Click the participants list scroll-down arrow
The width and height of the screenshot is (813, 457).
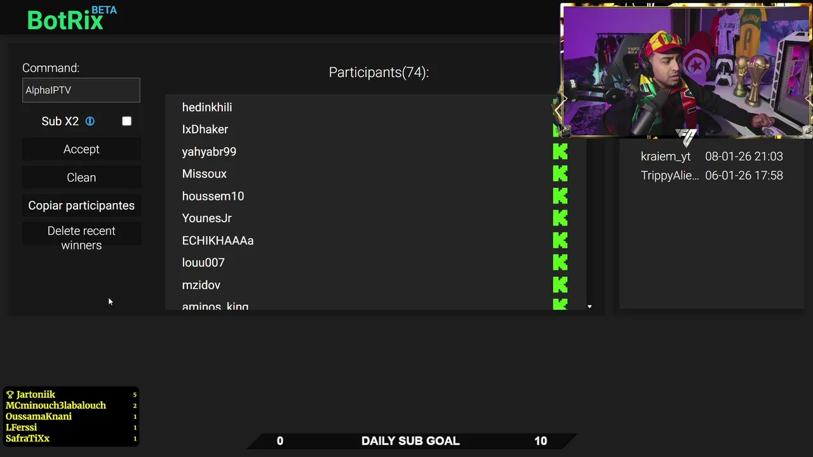589,307
